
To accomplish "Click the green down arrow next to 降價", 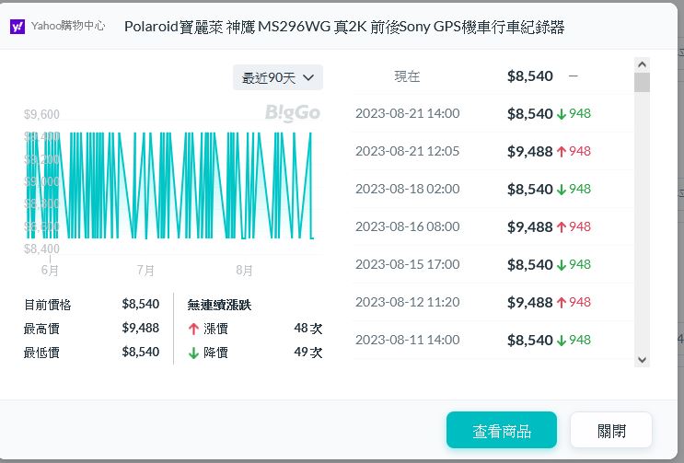I will click(x=193, y=353).
